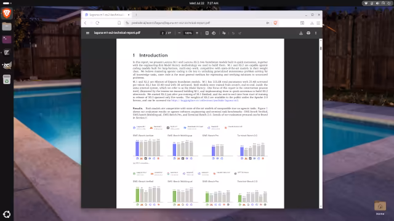
Task: Open the text editor from the dock
Action: point(7,53)
